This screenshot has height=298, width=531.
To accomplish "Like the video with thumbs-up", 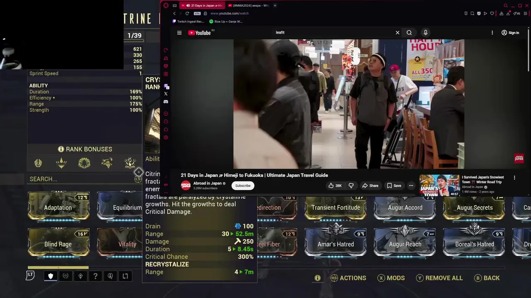I will [335, 185].
